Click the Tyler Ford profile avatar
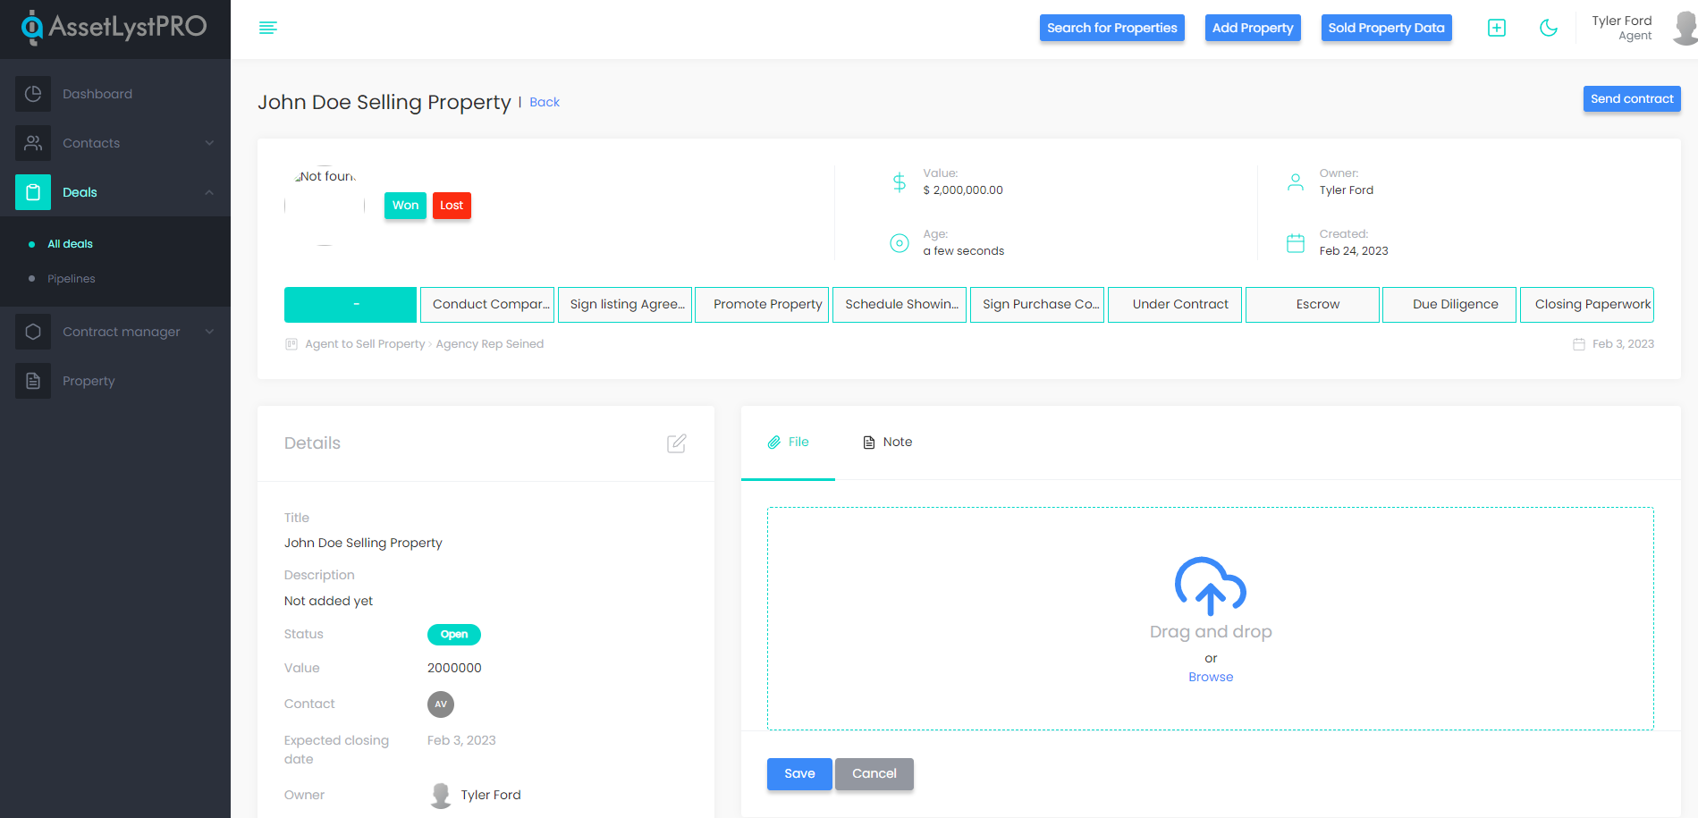 pos(1684,28)
